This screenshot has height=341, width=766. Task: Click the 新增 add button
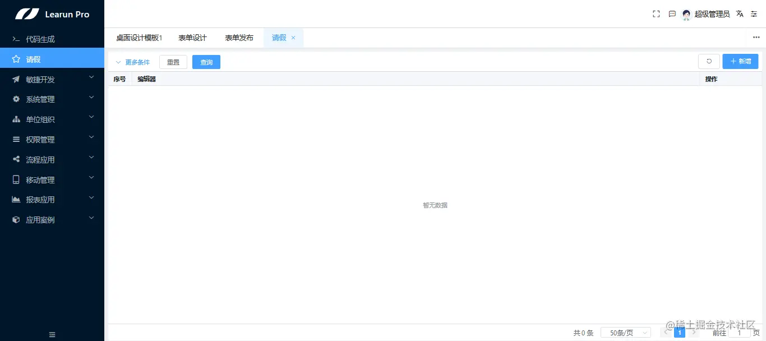pos(740,61)
